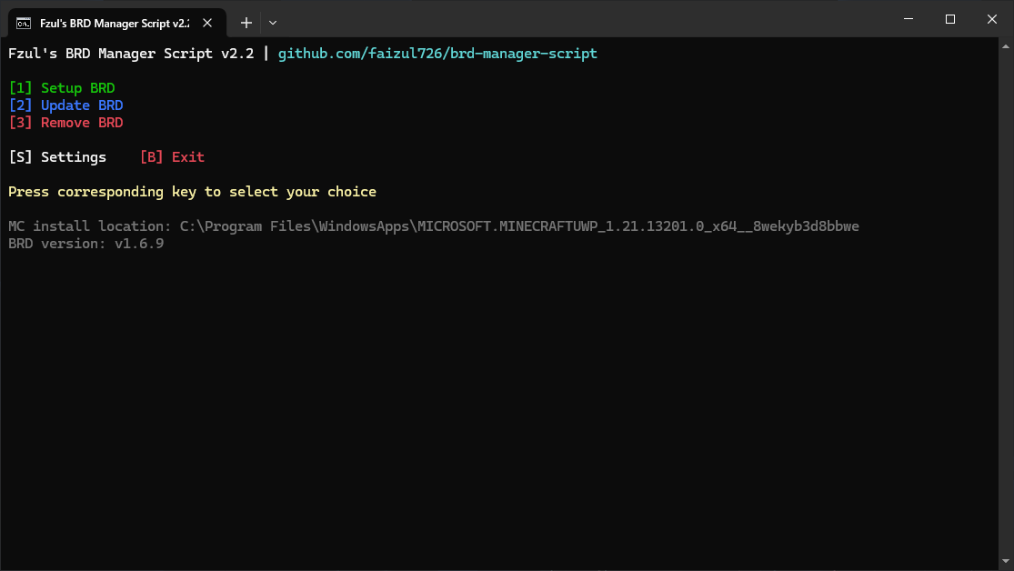
Task: Minimize the terminal window
Action: pyautogui.click(x=909, y=19)
